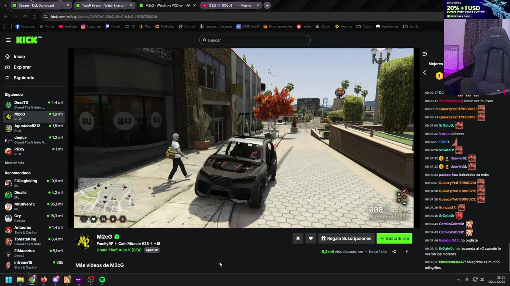Open the Windows Start menu
This screenshot has width=510, height=286.
pyautogui.click(x=8, y=280)
